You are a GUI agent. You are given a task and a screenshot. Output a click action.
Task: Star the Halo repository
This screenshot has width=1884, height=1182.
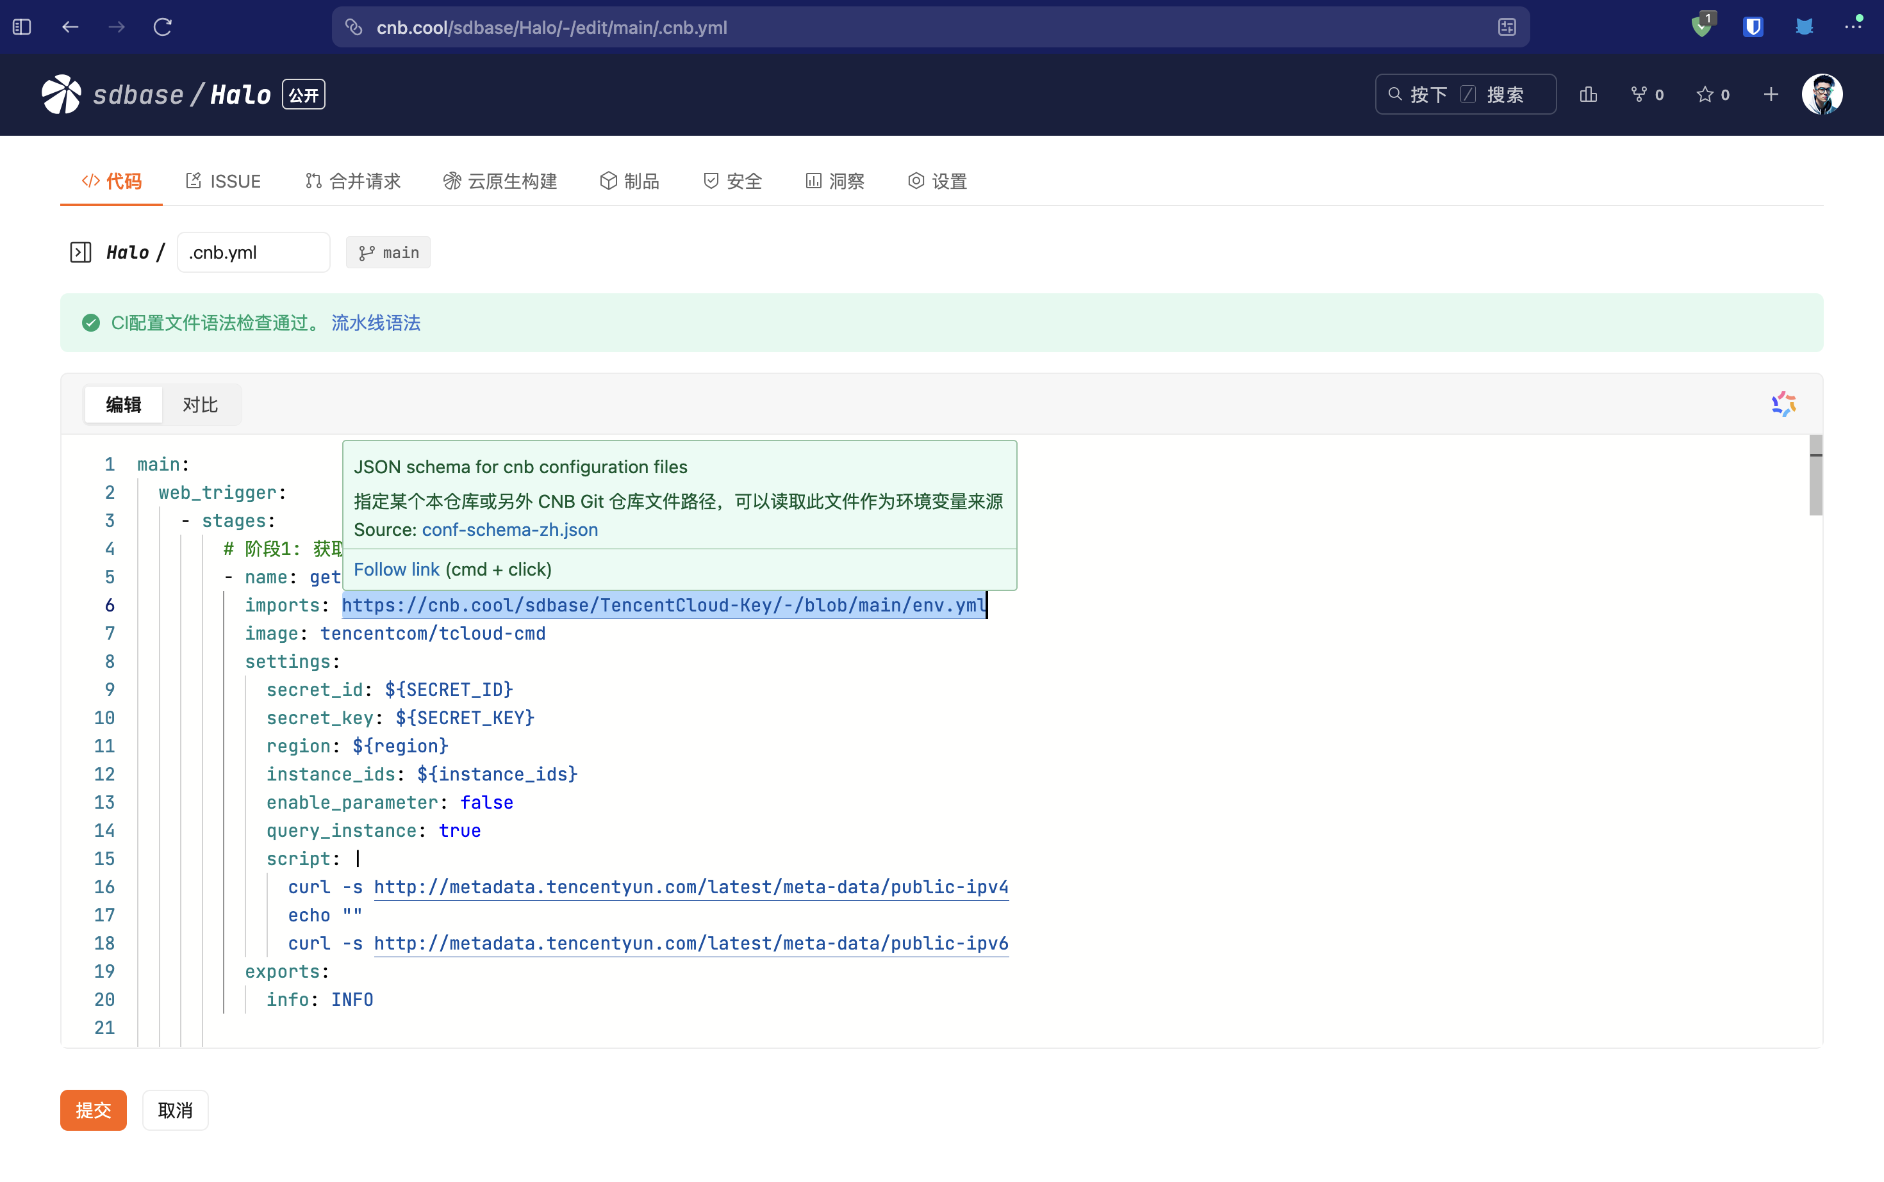1706,95
